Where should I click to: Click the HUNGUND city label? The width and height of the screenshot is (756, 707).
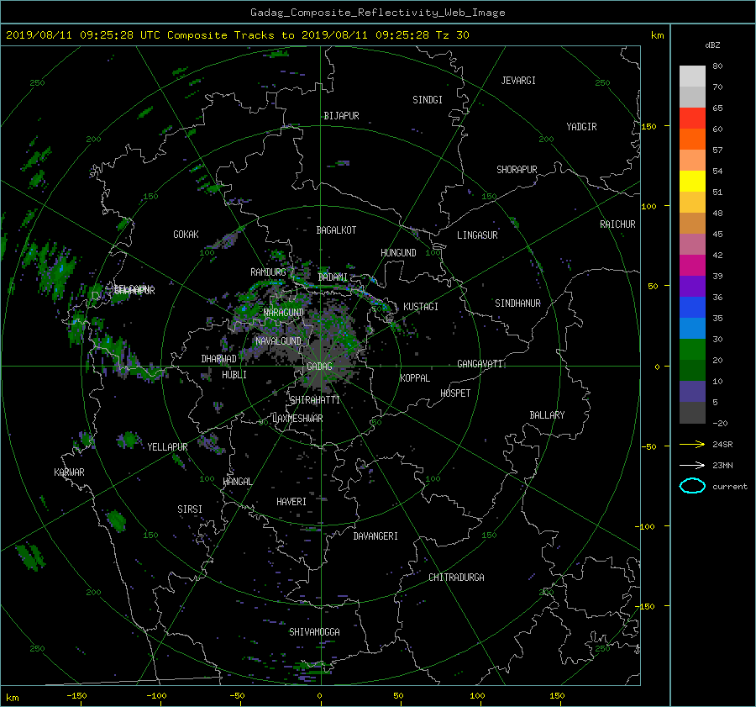pyautogui.click(x=398, y=253)
